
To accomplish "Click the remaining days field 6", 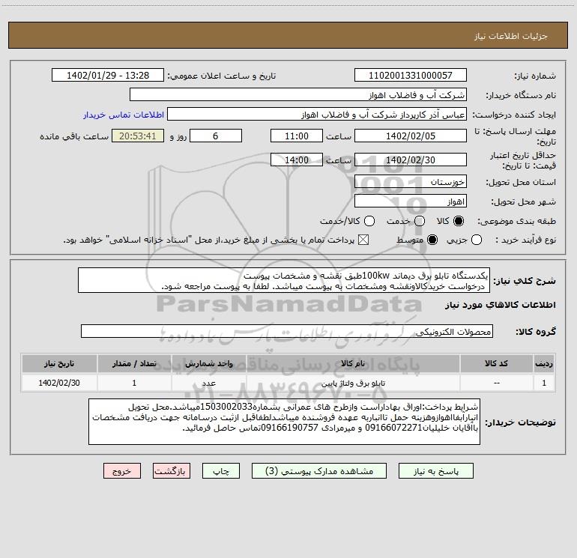I will [x=216, y=136].
